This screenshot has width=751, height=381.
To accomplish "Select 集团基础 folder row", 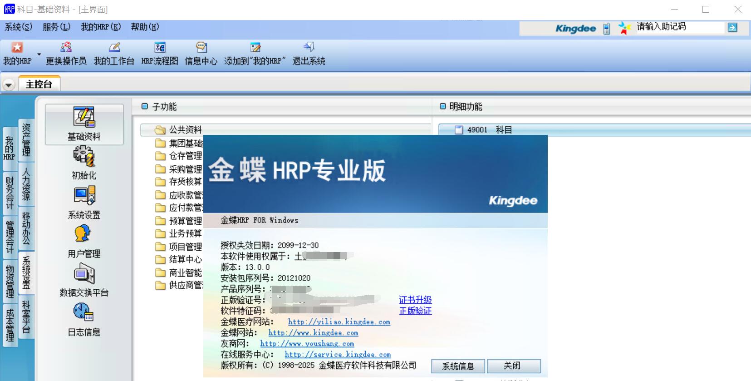I will coord(179,143).
